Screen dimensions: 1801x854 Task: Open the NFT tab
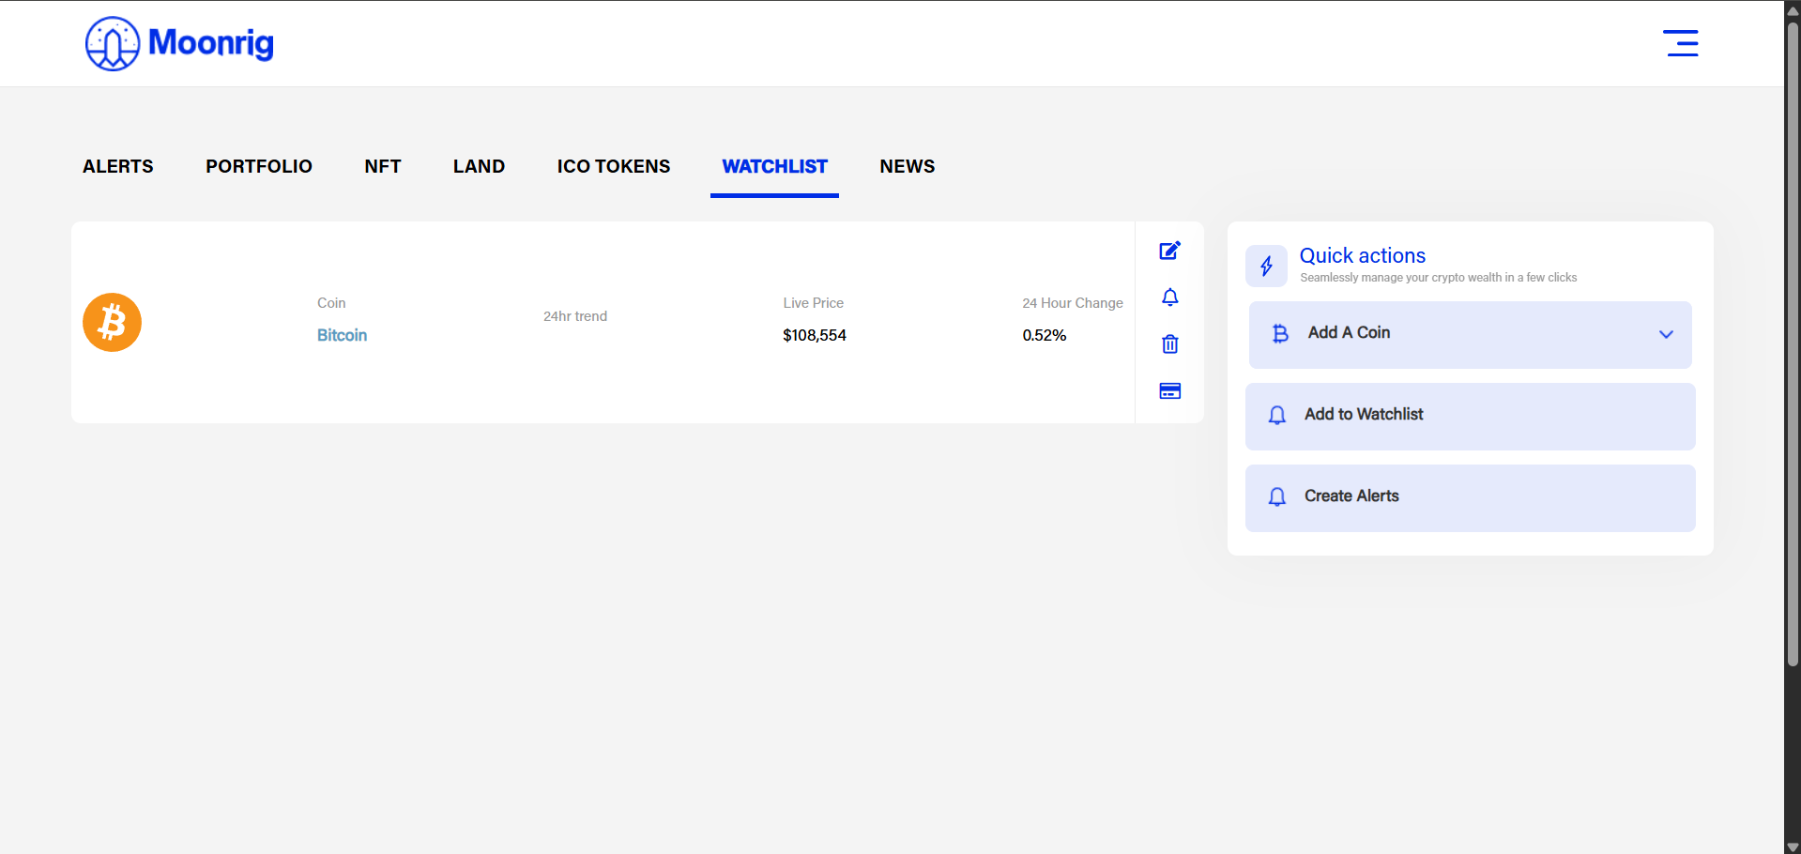click(x=383, y=166)
